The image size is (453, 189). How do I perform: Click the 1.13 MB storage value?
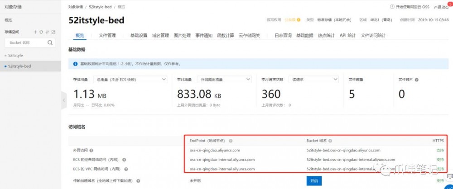pyautogui.click(x=90, y=94)
